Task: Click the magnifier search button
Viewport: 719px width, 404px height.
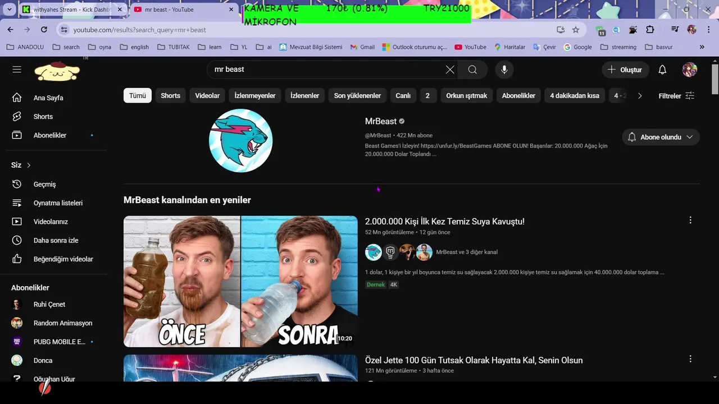Action: tap(472, 70)
